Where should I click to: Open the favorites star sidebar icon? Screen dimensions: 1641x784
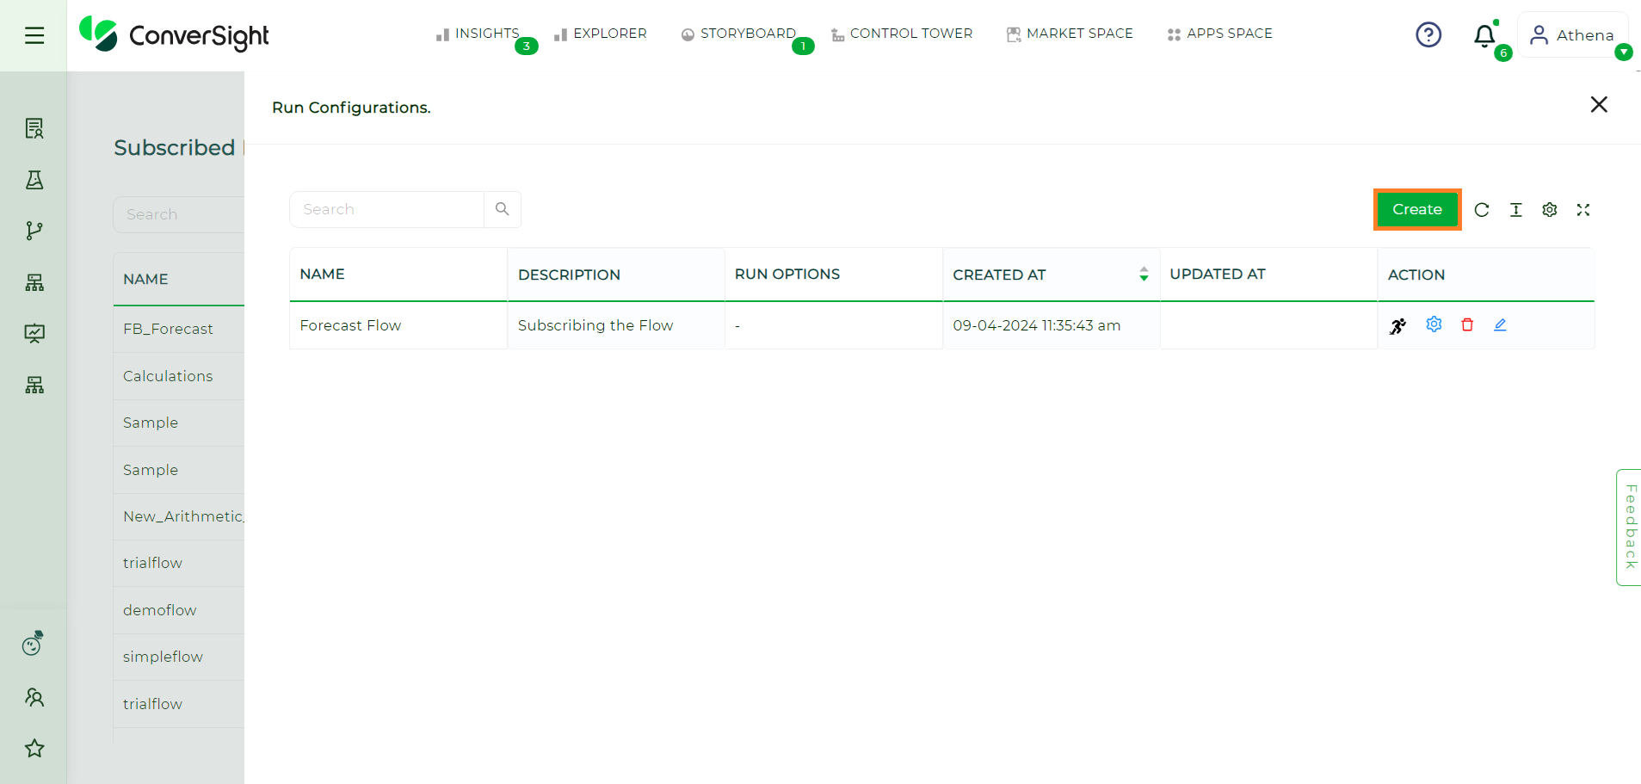(x=34, y=748)
